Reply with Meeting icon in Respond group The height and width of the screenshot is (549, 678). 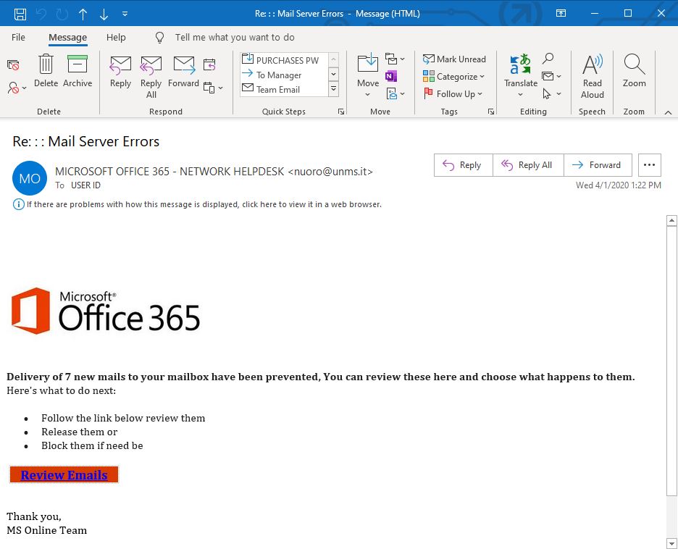click(x=209, y=65)
